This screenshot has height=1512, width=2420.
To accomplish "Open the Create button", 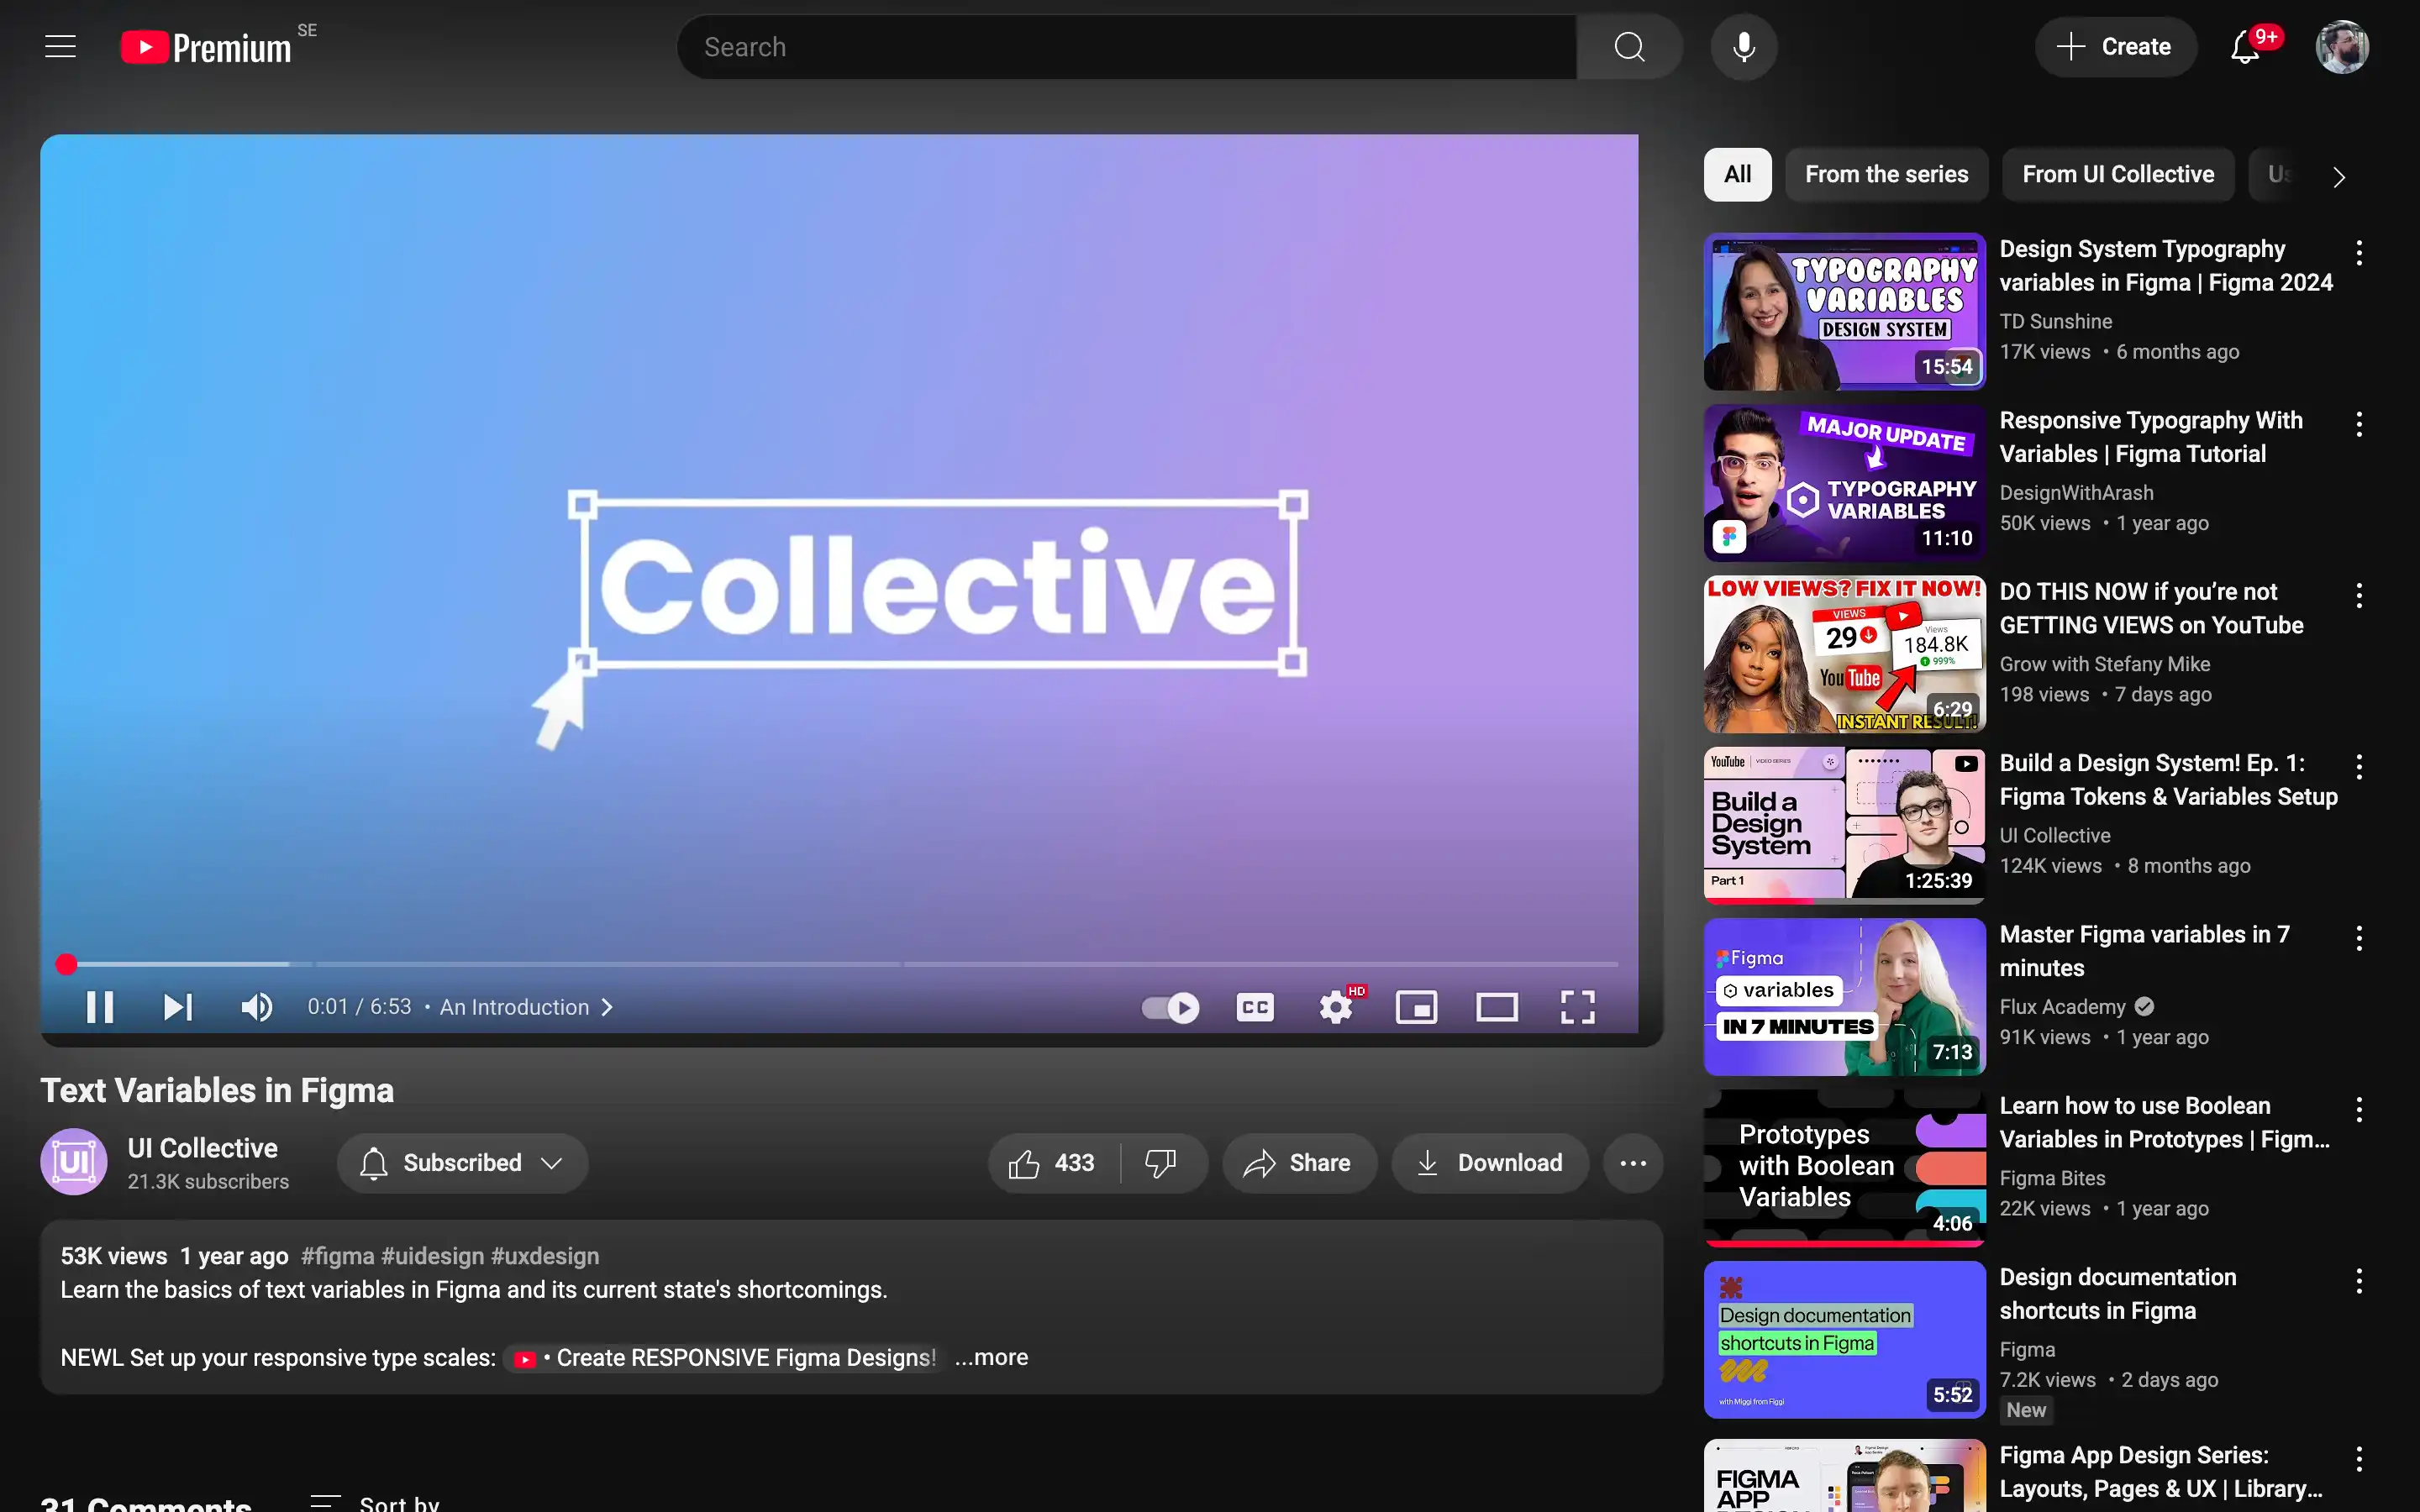I will 2115,47.
